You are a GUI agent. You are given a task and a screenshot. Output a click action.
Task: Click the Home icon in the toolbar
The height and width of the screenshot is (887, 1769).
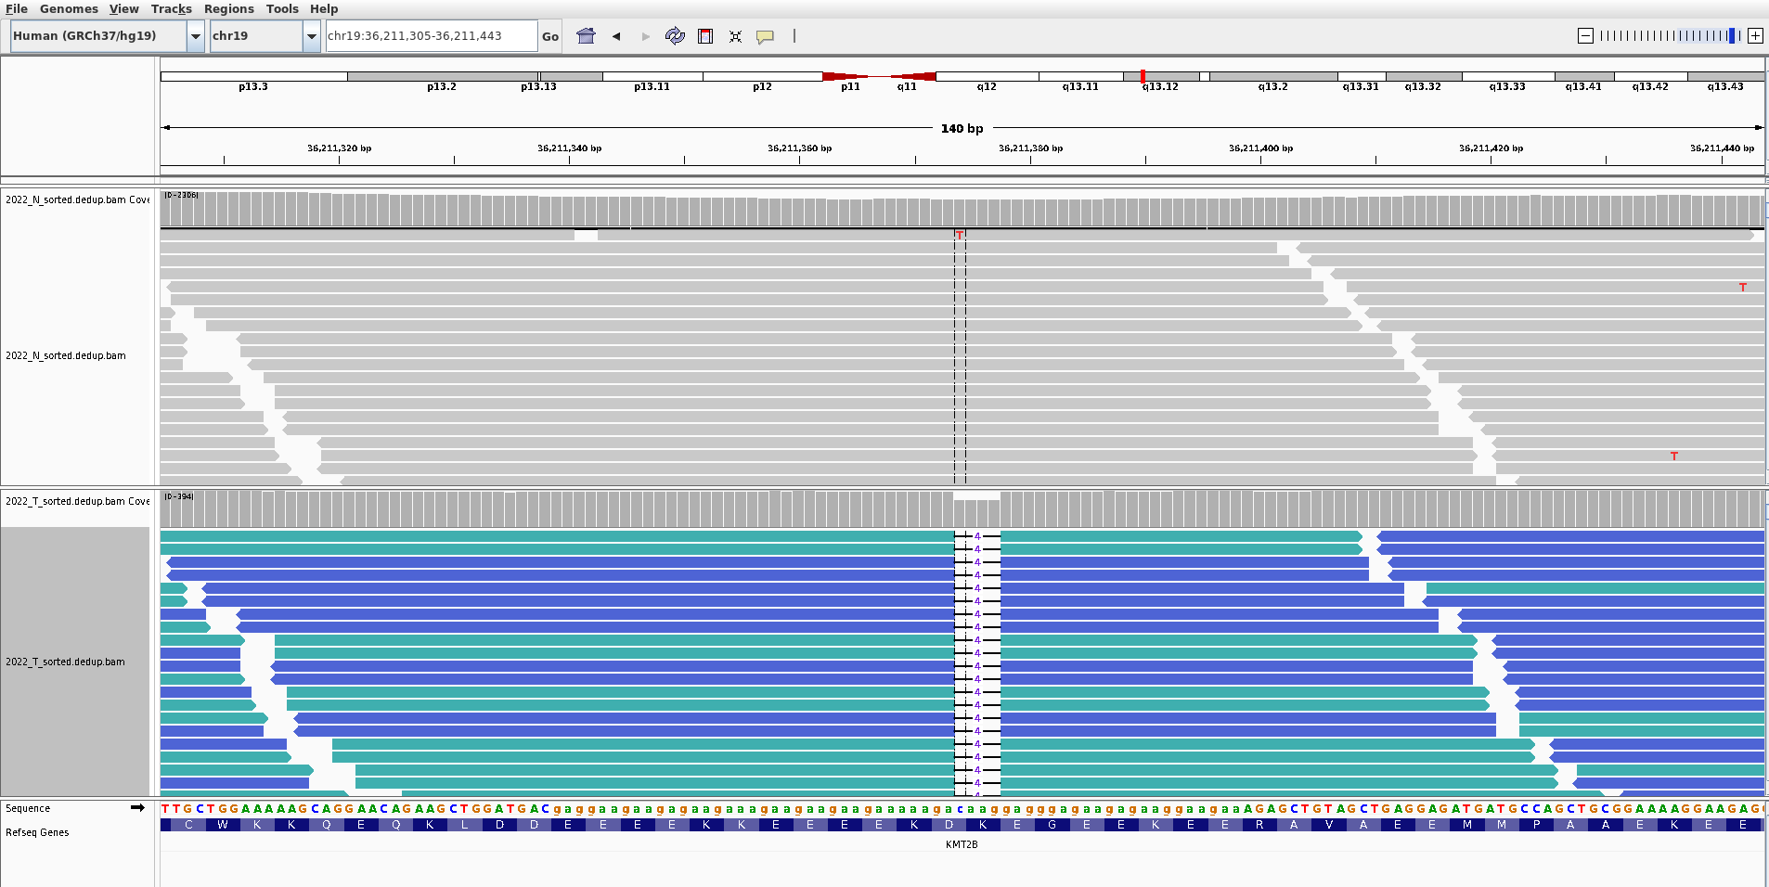(586, 36)
